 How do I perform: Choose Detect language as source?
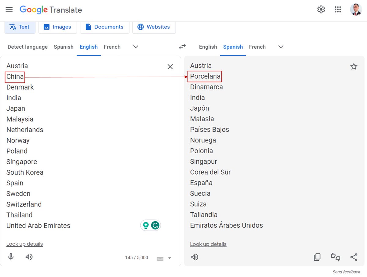[x=28, y=47]
